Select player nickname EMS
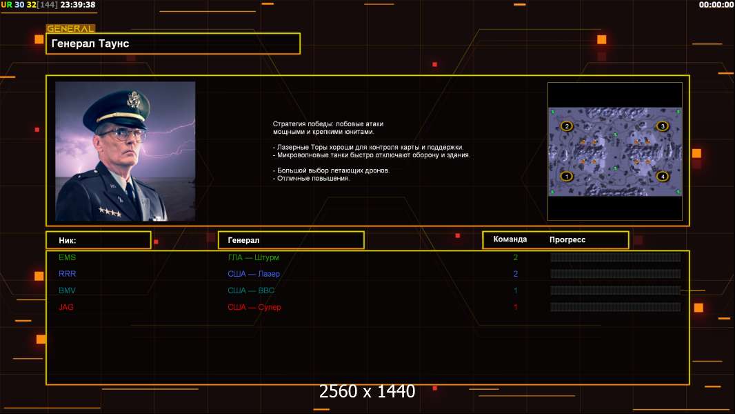 (x=67, y=257)
